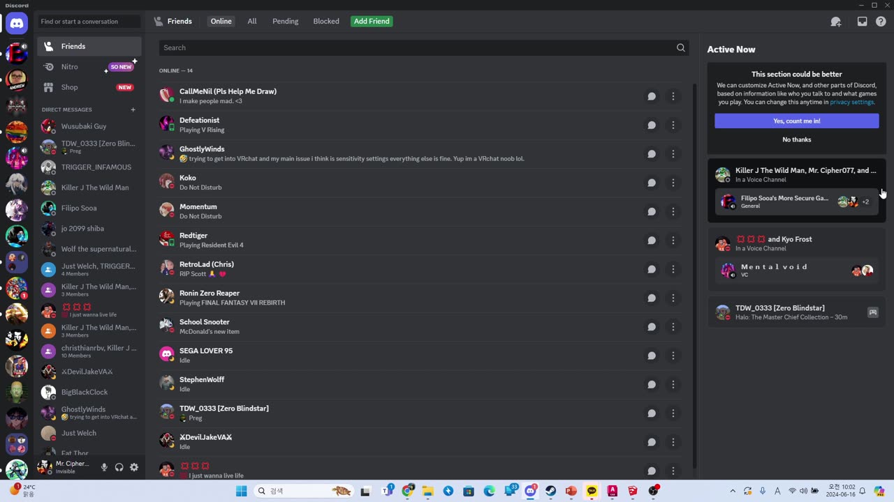Image resolution: width=894 pixels, height=502 pixels.
Task: Open jo 2099 shiba direct message
Action: coord(89,229)
